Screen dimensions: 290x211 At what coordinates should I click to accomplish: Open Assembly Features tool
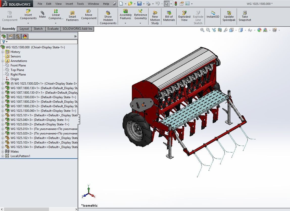tap(126, 14)
